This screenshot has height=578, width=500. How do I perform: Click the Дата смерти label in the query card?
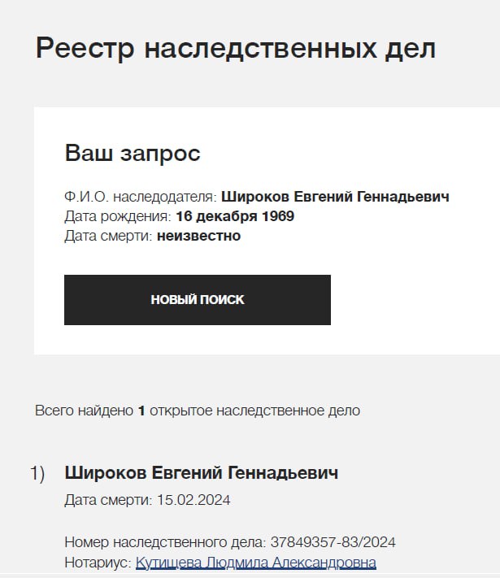pyautogui.click(x=108, y=237)
